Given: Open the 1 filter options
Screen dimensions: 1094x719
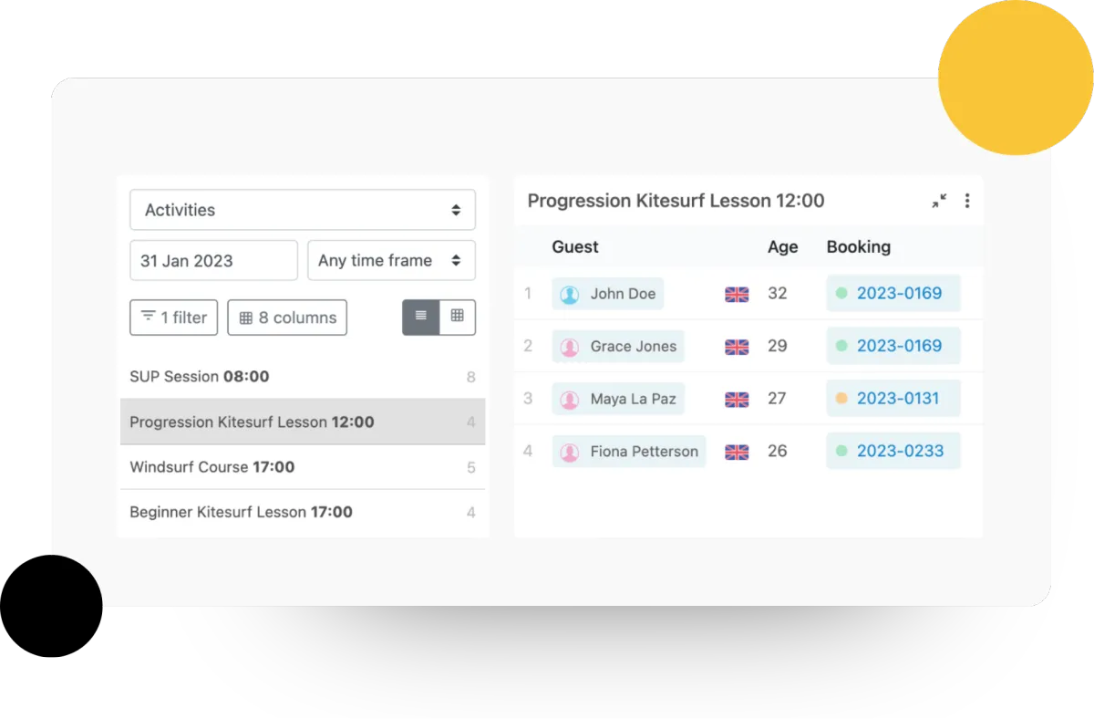Looking at the screenshot, I should pyautogui.click(x=173, y=318).
